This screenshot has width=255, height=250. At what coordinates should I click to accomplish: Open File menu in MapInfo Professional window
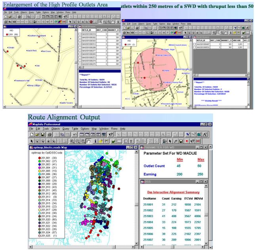coord(31,129)
